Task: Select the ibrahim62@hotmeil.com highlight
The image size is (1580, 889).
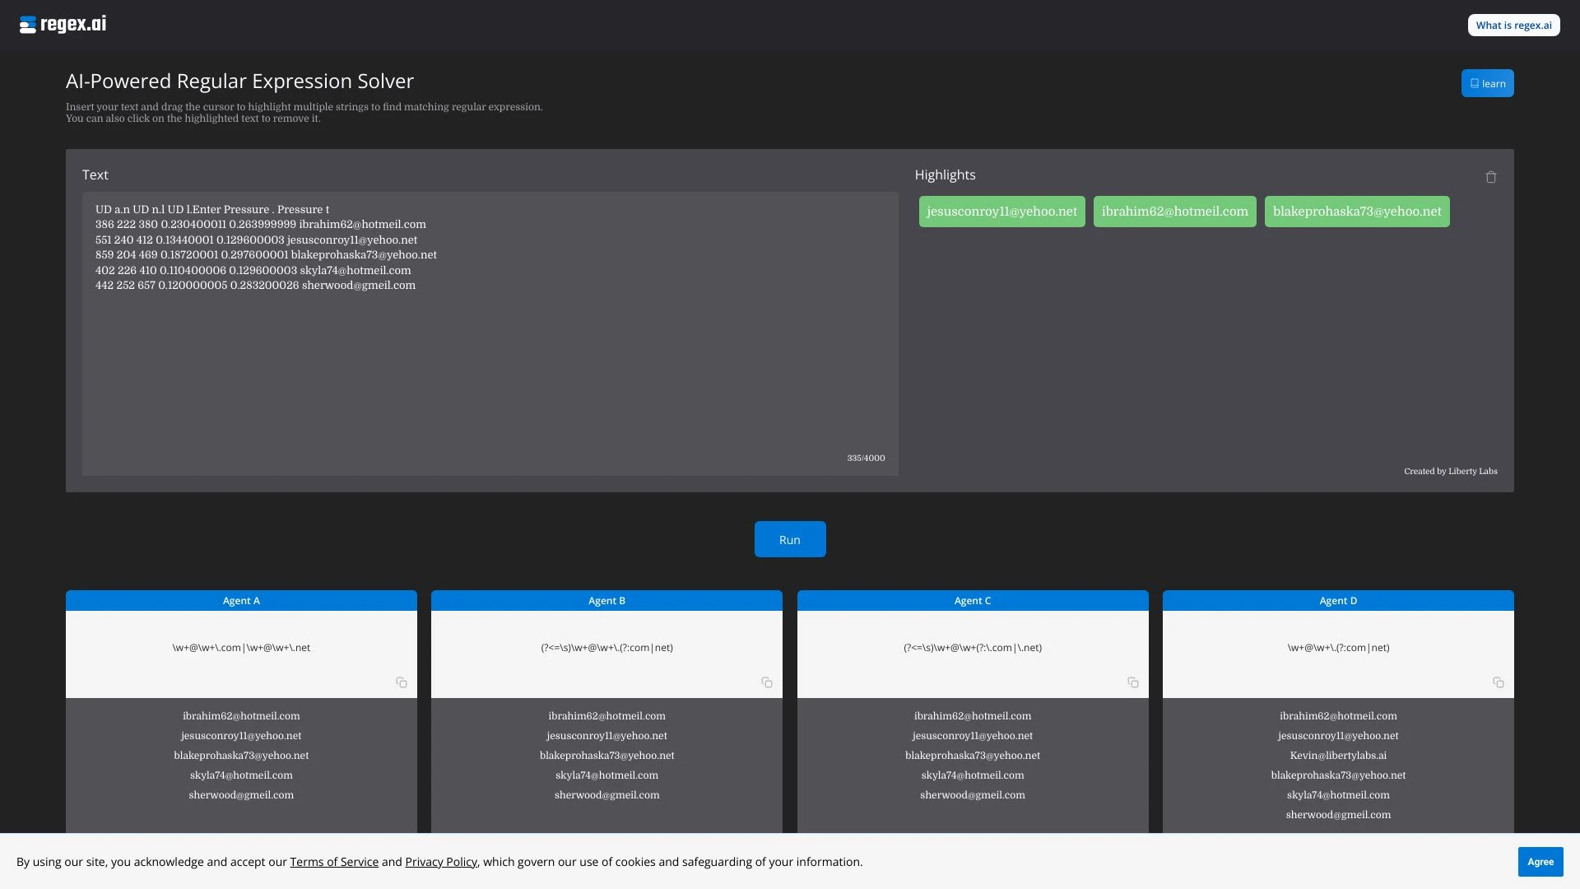Action: pos(1174,211)
